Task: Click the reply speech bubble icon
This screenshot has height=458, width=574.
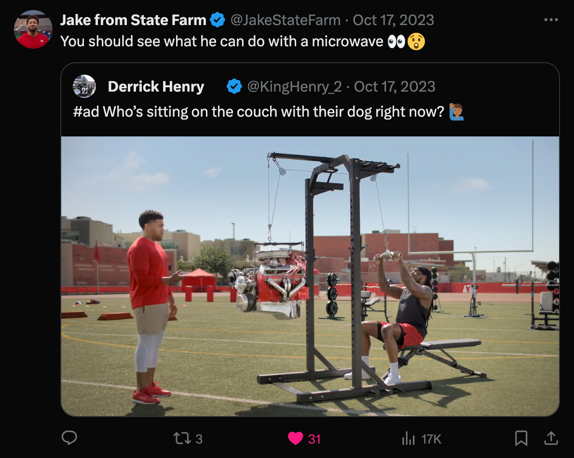Action: point(70,438)
